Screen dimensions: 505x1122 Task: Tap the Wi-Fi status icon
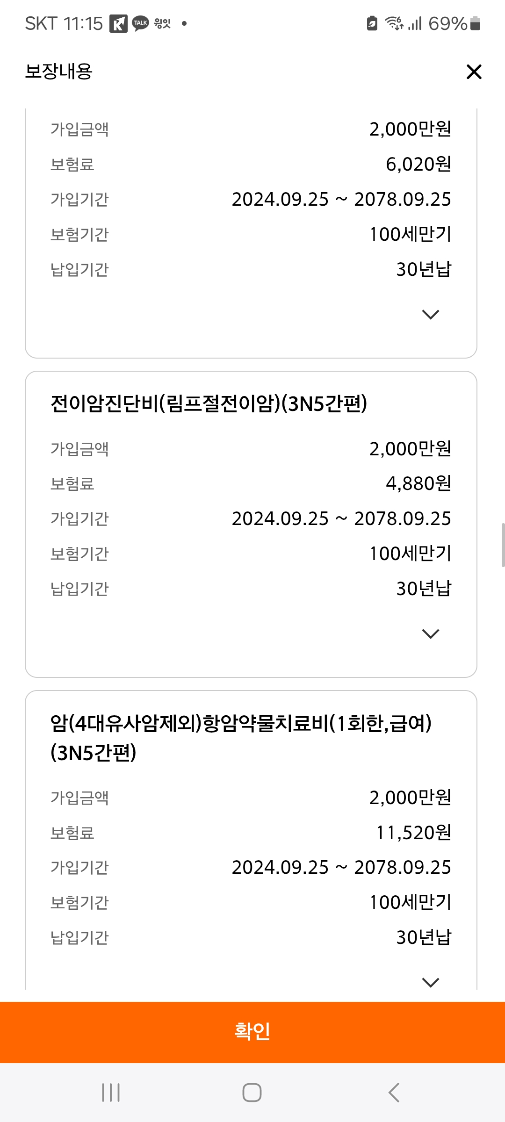[394, 23]
